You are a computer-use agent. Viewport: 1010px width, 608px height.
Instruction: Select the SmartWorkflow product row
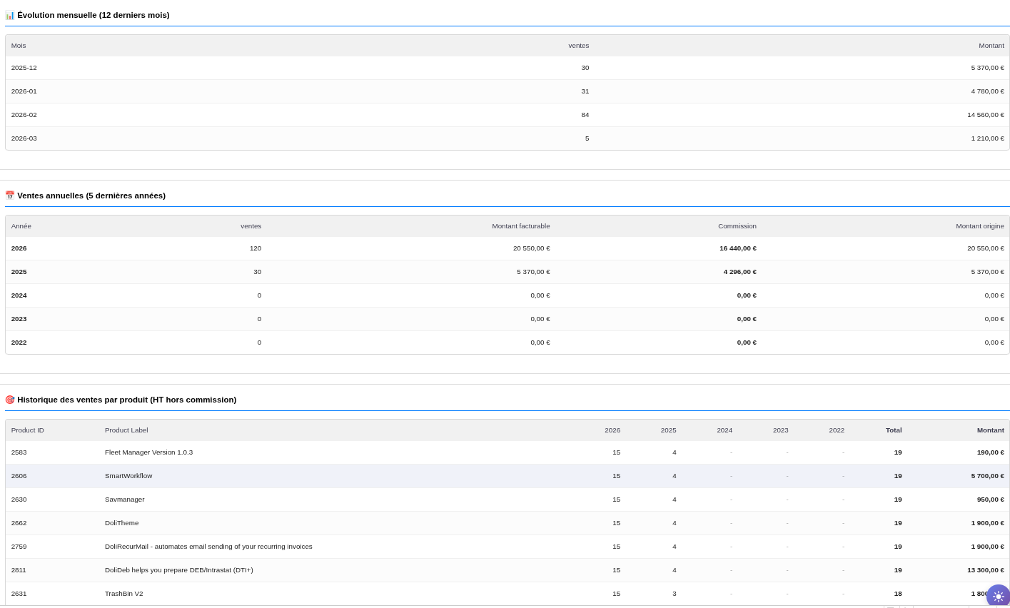[x=128, y=476]
